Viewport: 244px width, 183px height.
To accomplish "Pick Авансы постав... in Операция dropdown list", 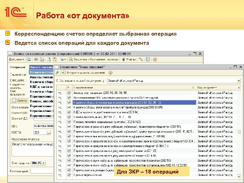I will pos(41,77).
